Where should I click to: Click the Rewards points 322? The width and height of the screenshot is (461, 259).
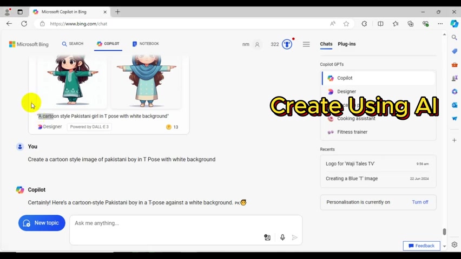(275, 44)
